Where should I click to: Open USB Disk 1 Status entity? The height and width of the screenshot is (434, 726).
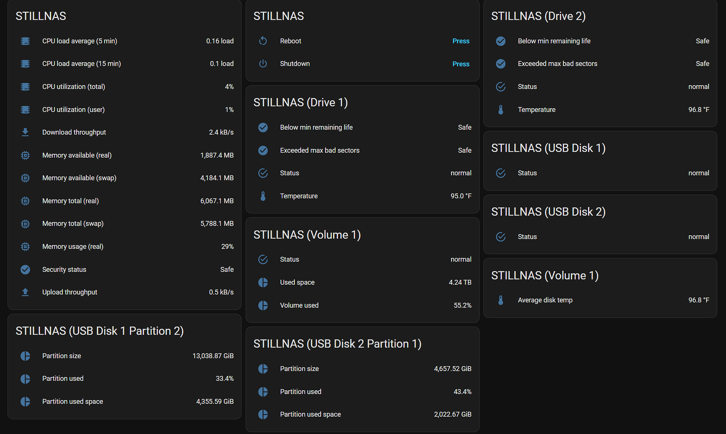527,173
